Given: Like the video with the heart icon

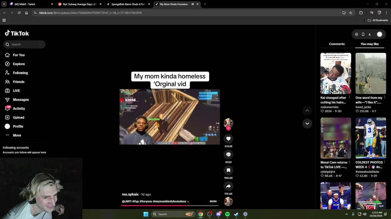Looking at the screenshot, I should point(228,139).
